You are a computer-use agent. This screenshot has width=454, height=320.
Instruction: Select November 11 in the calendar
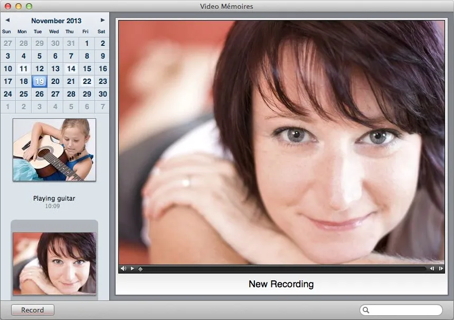pos(23,69)
